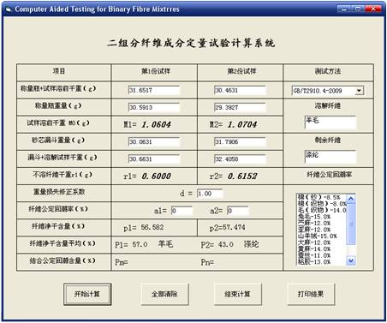Select 棉(织物)-8.0% in fiber list
Viewport: 387px width, 323px height.
coord(322,204)
